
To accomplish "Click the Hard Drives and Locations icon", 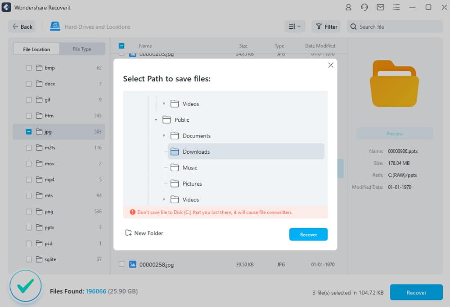I will (55, 27).
